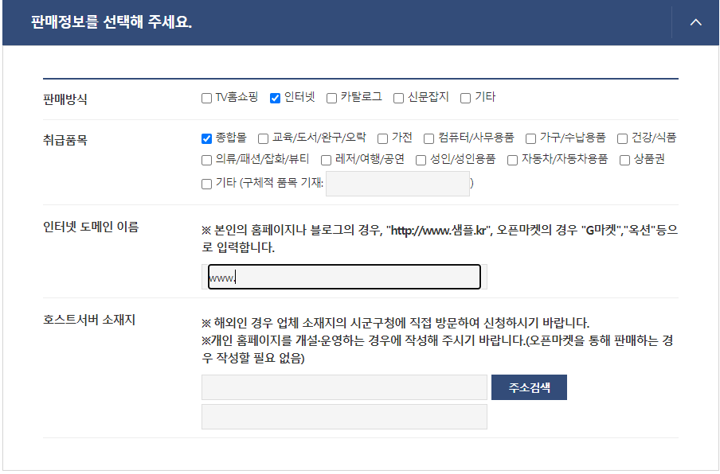Tick the 의류/패션/잡화/뷰티 checkbox
This screenshot has width=720, height=474.
click(206, 160)
